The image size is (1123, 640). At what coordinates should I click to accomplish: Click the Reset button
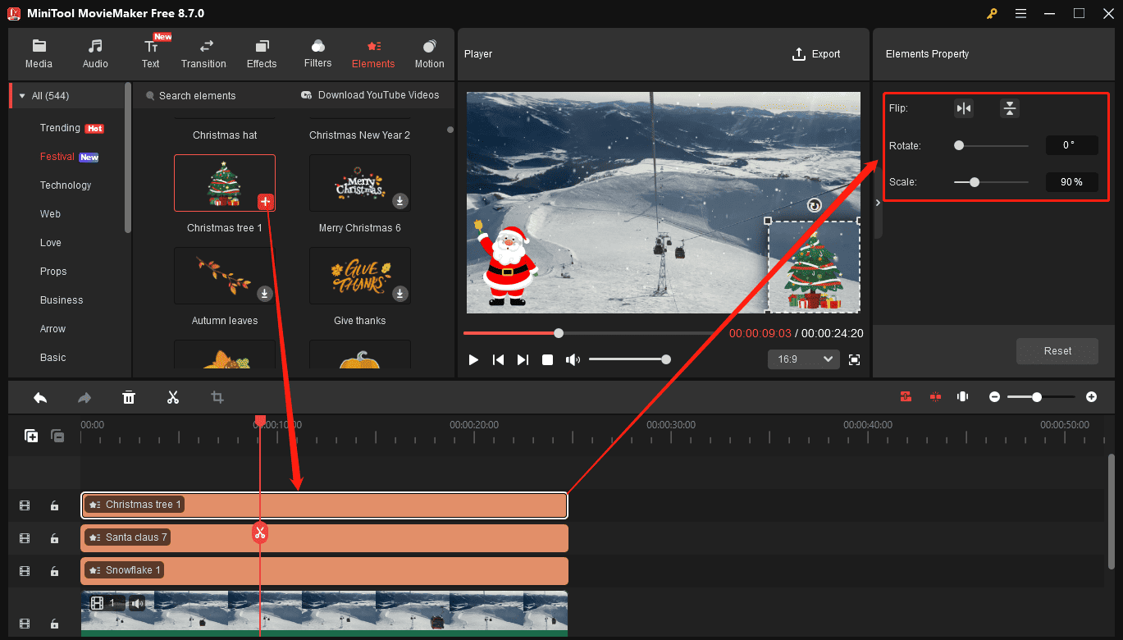click(x=1057, y=351)
